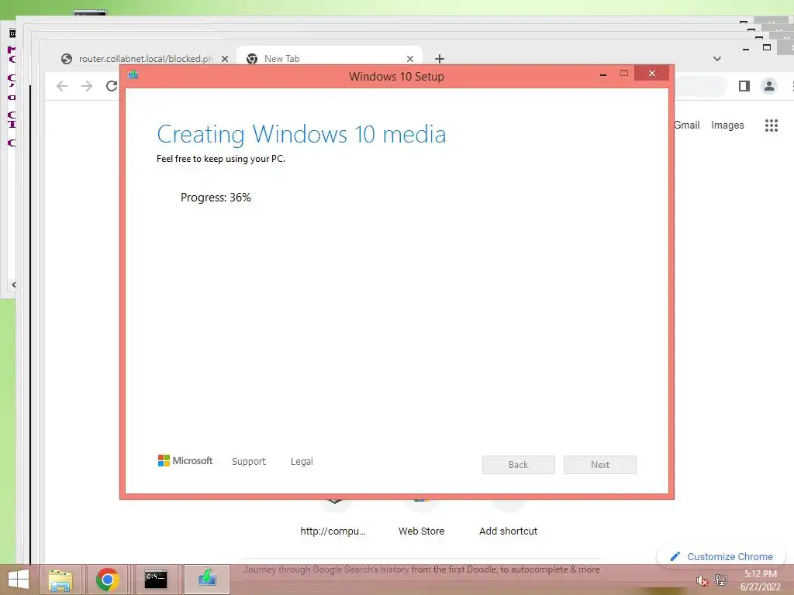The image size is (794, 595).
Task: Open Command Prompt from taskbar
Action: (x=155, y=580)
